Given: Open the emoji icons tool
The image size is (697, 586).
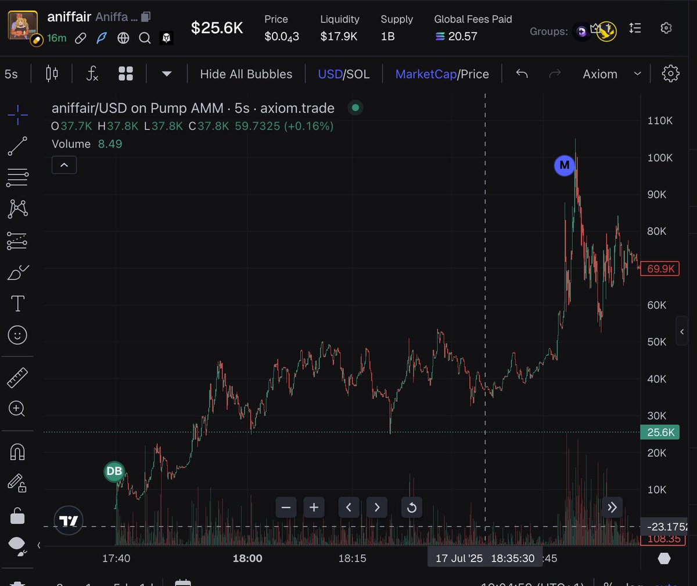Looking at the screenshot, I should [17, 335].
